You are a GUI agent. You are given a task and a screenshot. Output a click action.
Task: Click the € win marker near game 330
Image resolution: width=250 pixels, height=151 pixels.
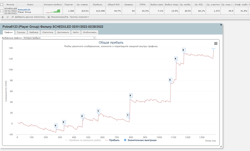pyautogui.click(x=64, y=122)
